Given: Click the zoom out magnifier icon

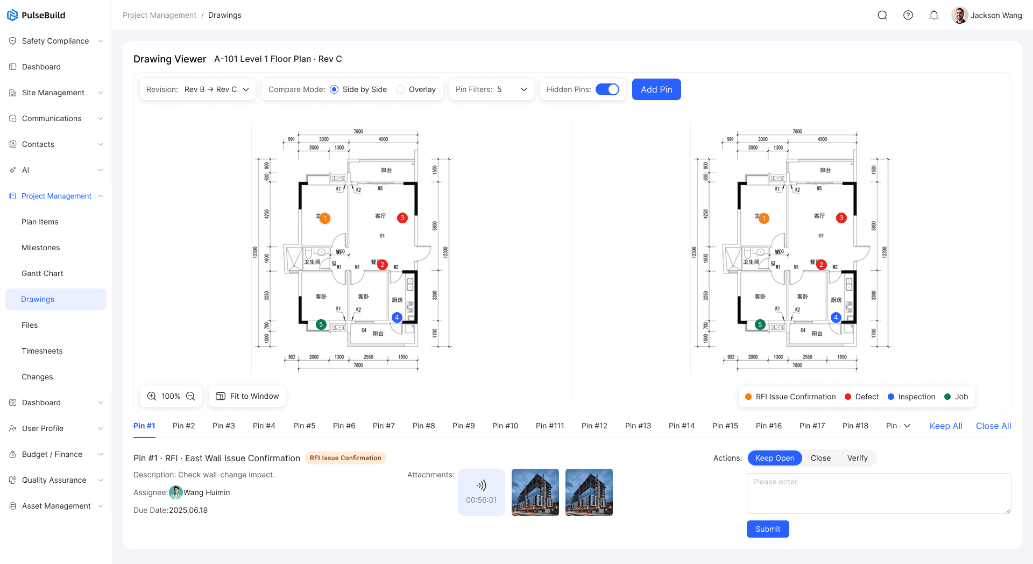Looking at the screenshot, I should (190, 396).
